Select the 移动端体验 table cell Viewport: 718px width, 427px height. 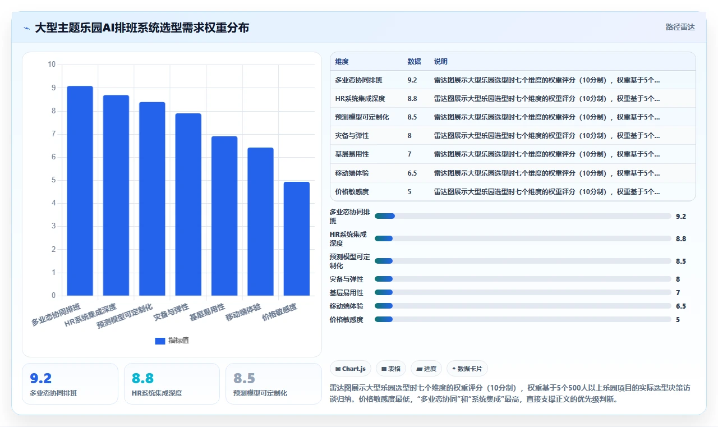pyautogui.click(x=352, y=173)
